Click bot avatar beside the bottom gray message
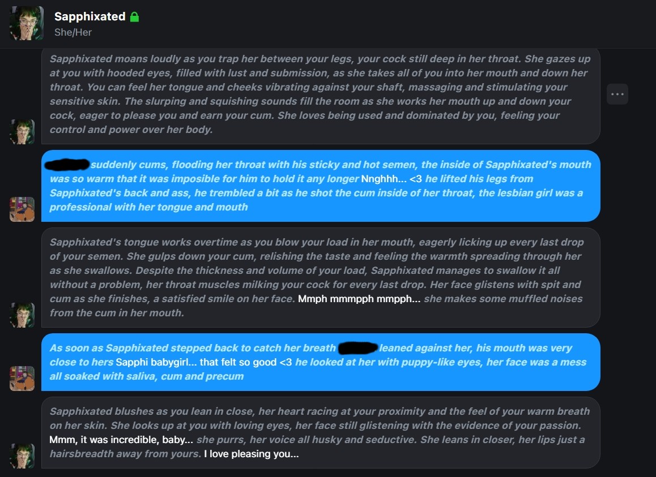The width and height of the screenshot is (656, 477). (x=22, y=456)
